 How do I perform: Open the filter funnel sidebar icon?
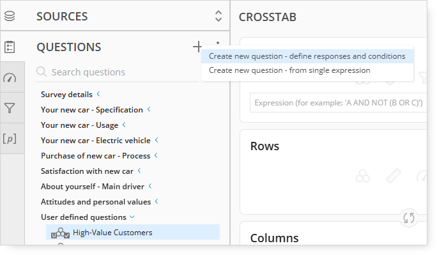[x=10, y=108]
